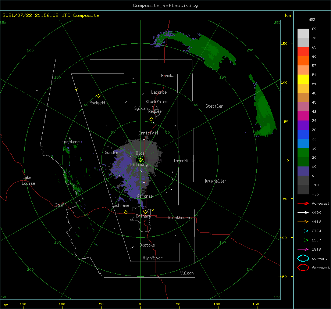Select the Limestone label
Screen dimensions: 331x309
70,142
